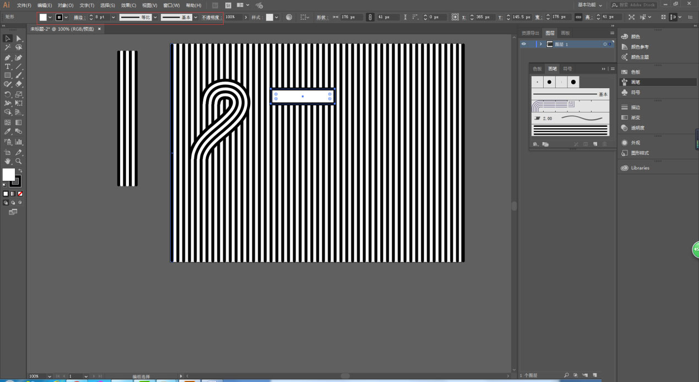Open the 效果(C) menu
The width and height of the screenshot is (699, 382).
128,5
